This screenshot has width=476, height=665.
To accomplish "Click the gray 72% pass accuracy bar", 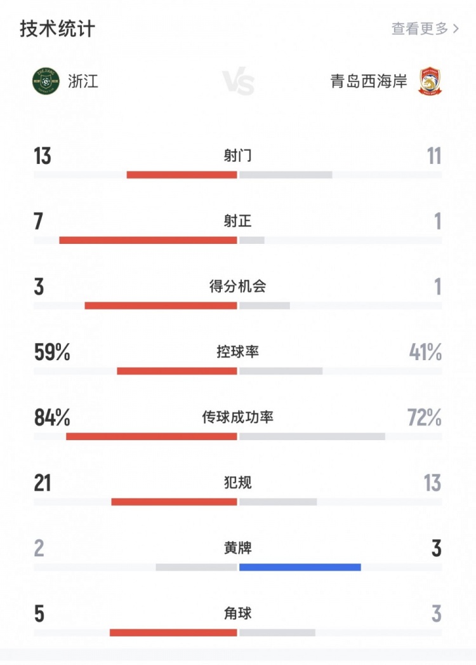I will 312,436.
